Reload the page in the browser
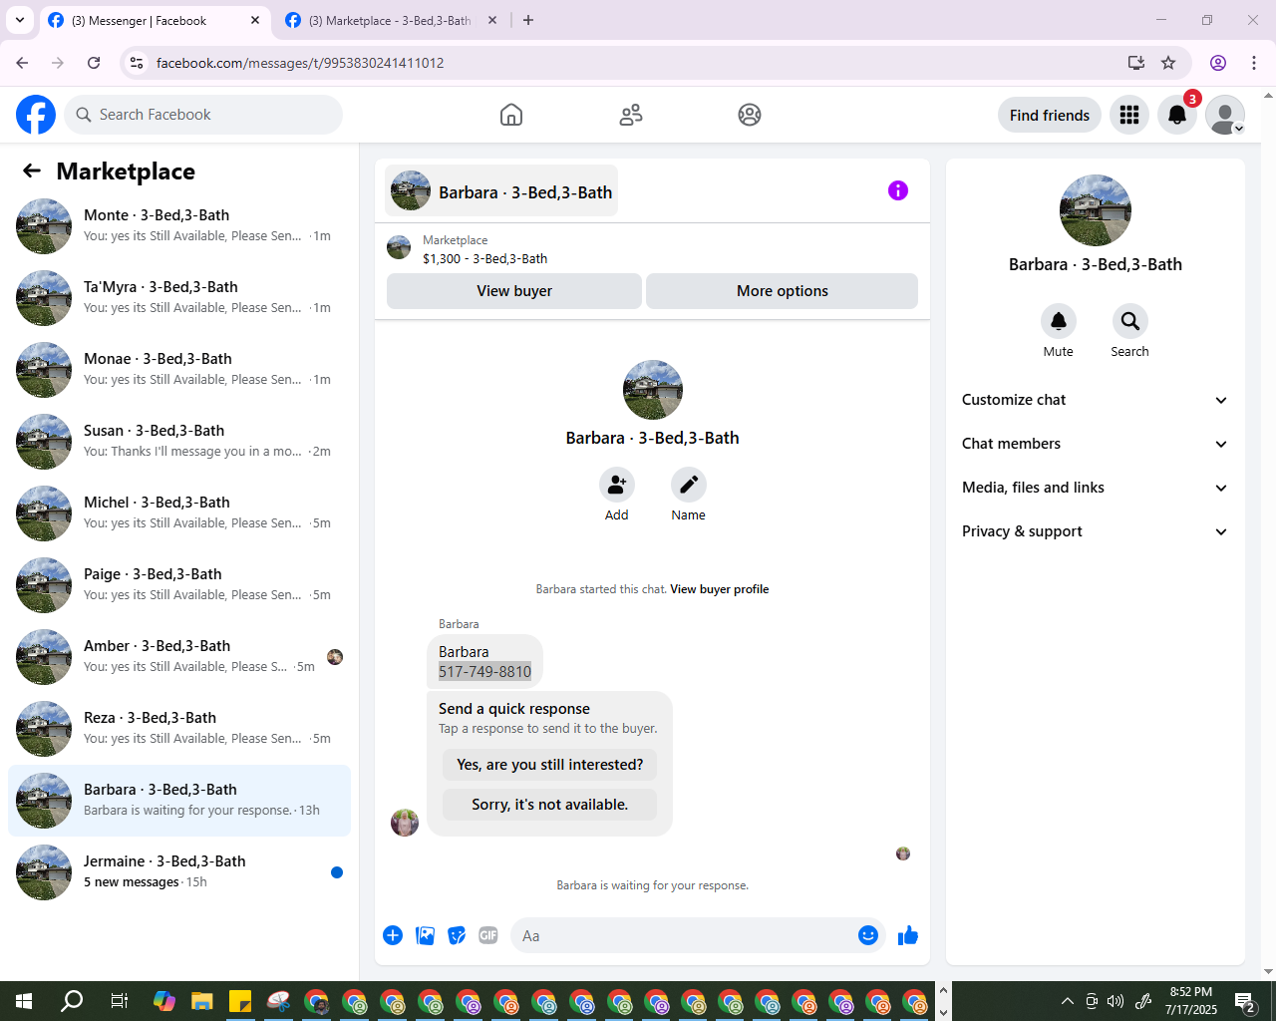 pos(94,63)
